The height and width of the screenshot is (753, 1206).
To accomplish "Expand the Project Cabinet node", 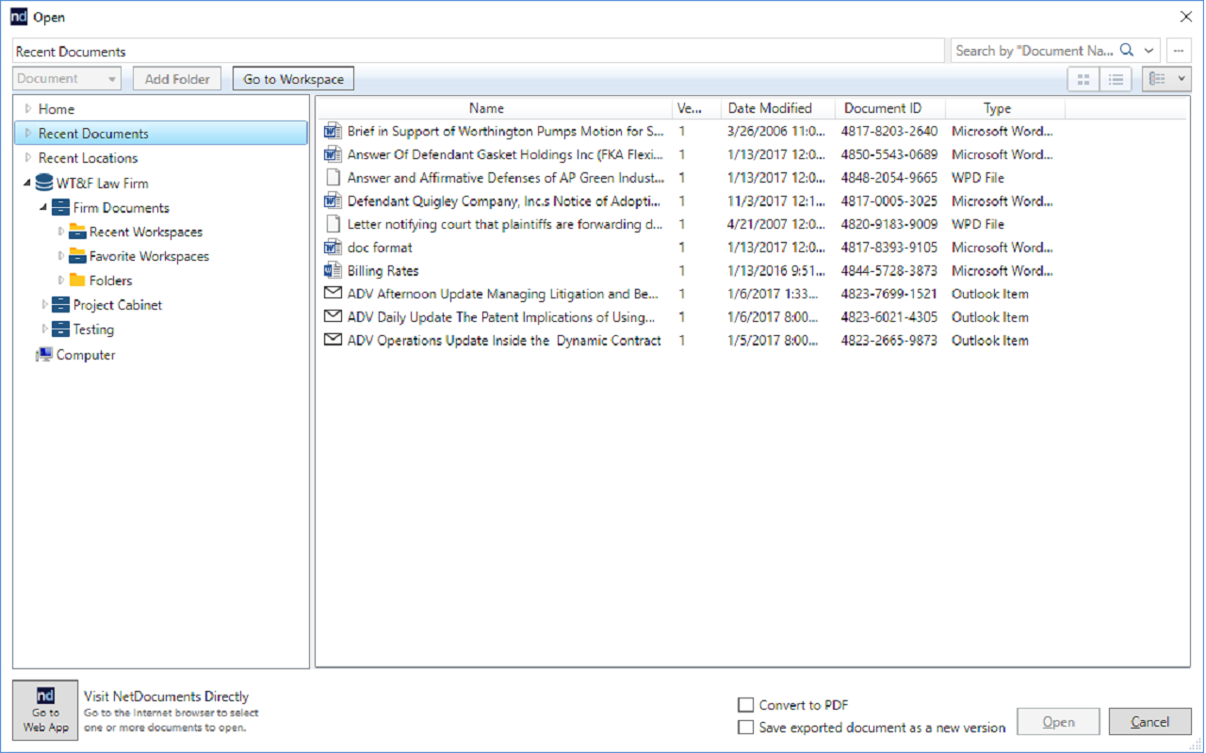I will click(43, 304).
